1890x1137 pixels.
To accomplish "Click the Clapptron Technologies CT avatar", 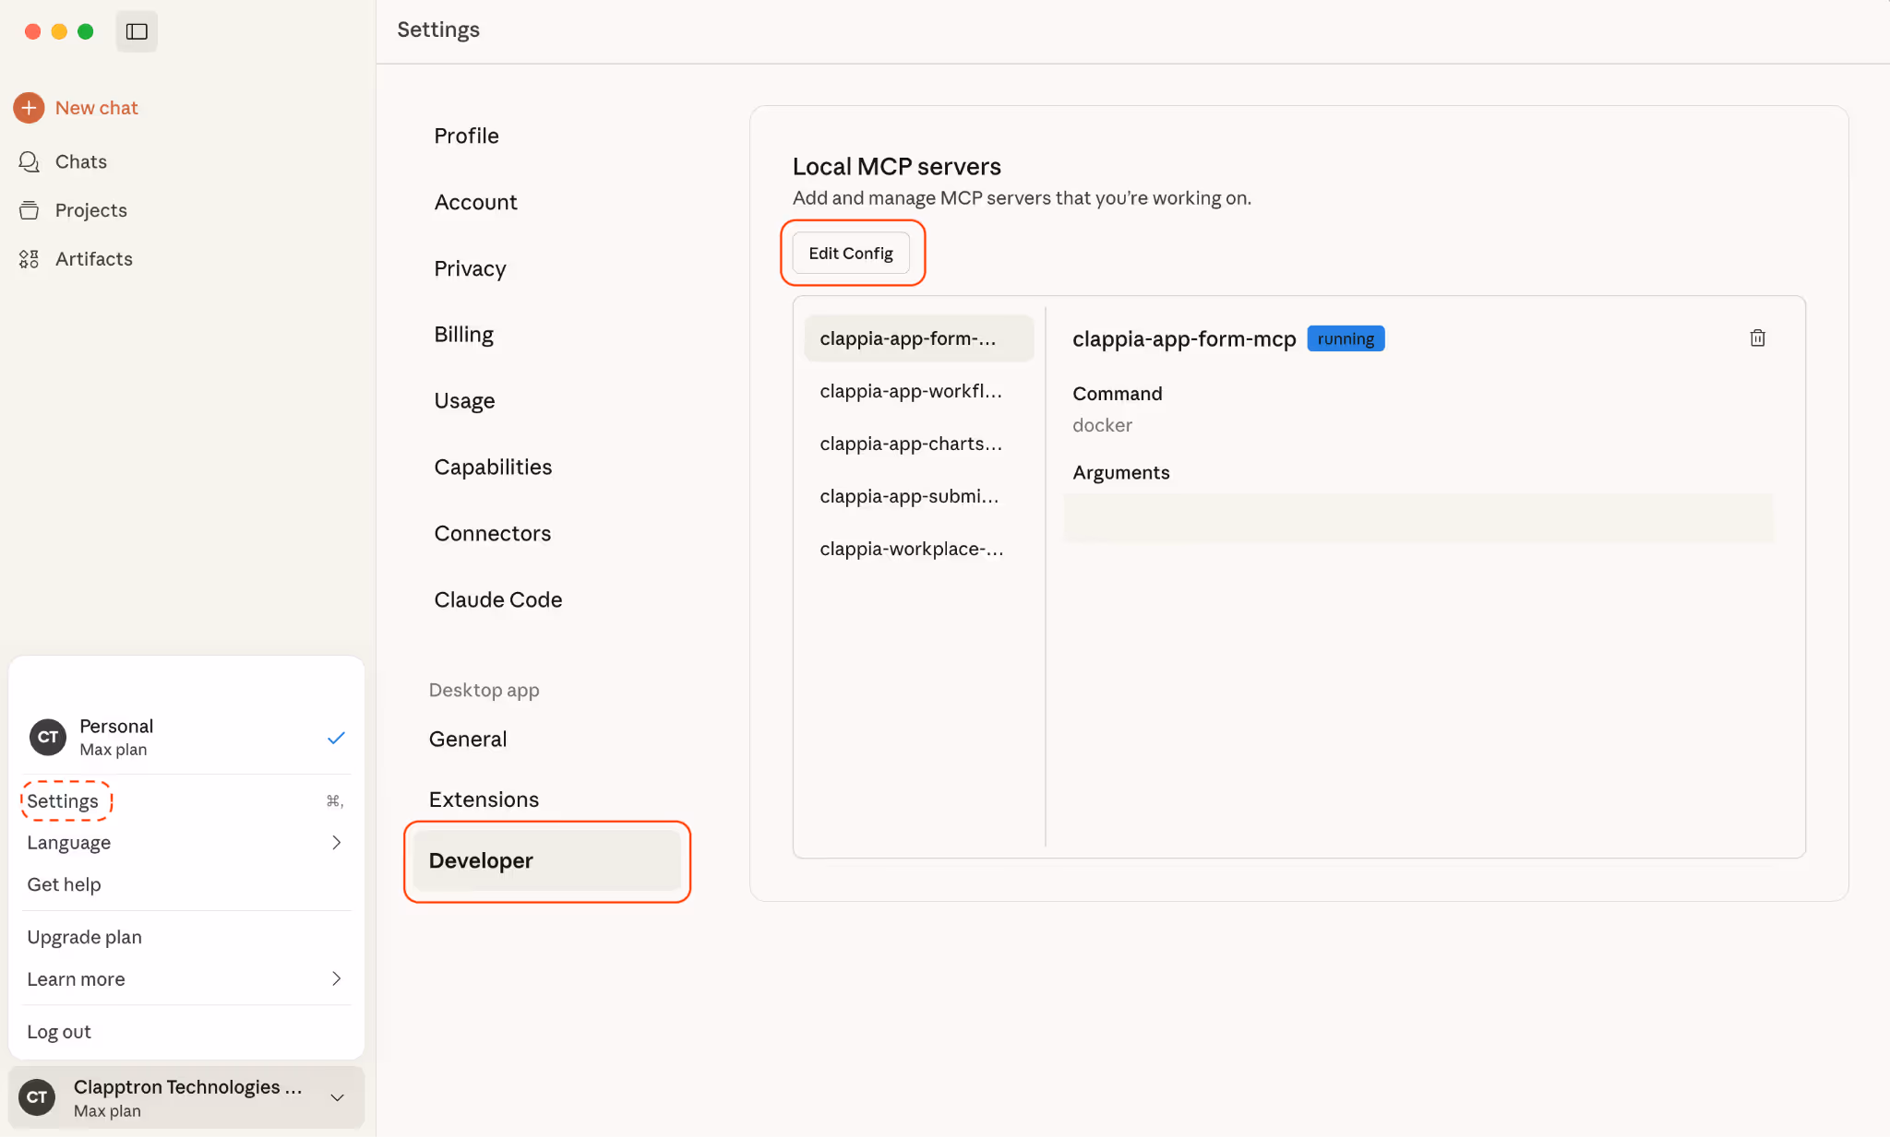I will tap(36, 1096).
